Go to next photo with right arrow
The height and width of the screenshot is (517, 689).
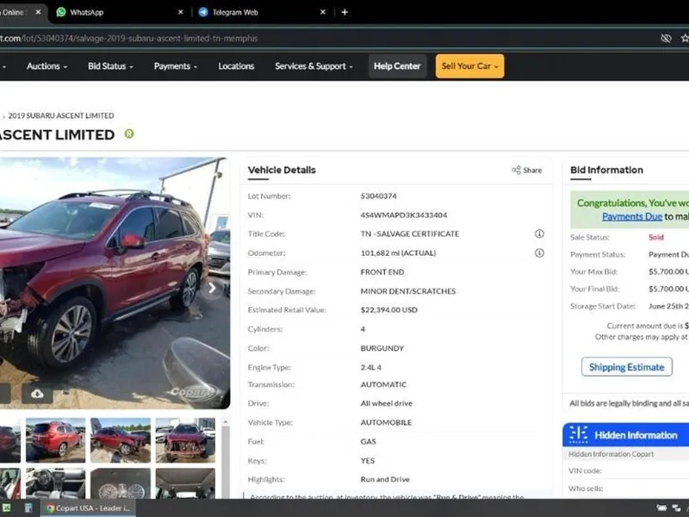213,288
